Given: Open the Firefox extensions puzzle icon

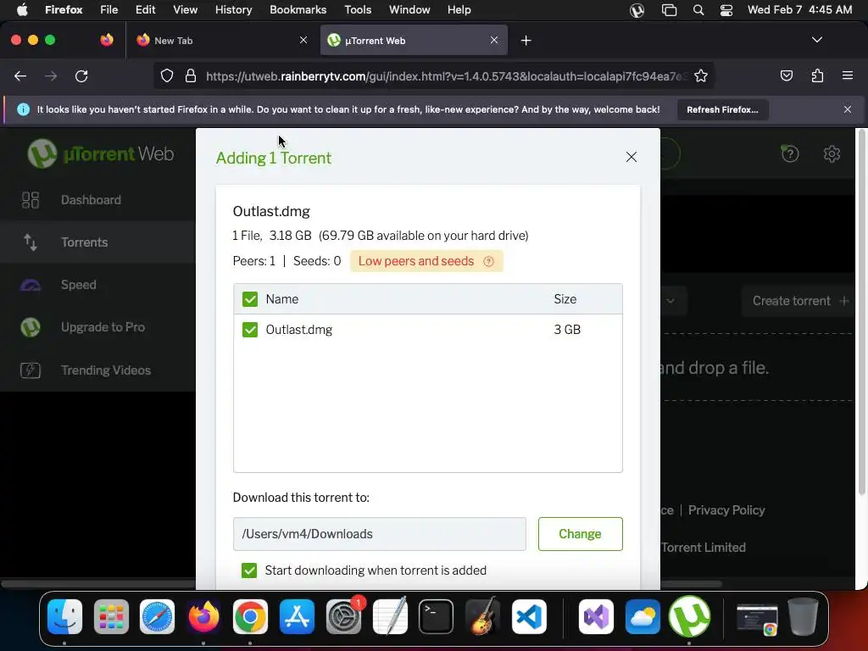Looking at the screenshot, I should pos(817,75).
